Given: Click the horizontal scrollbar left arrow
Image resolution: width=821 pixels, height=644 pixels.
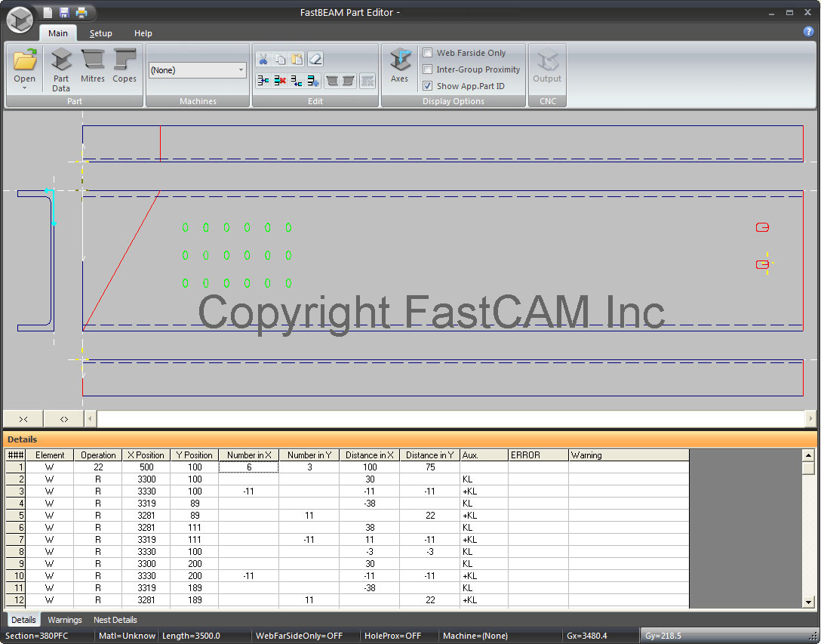Looking at the screenshot, I should (x=90, y=419).
